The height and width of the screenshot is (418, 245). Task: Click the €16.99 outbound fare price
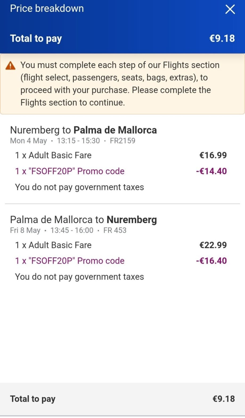click(x=213, y=155)
